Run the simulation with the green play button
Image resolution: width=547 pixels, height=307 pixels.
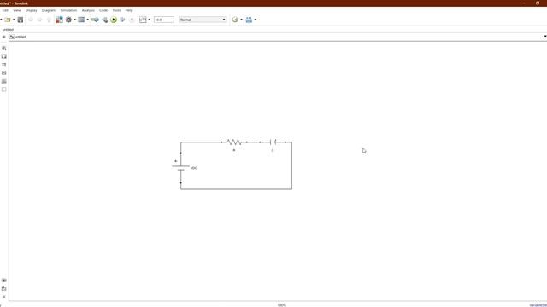pyautogui.click(x=114, y=20)
